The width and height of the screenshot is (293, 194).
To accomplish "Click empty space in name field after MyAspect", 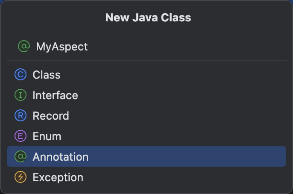I will tap(187, 46).
